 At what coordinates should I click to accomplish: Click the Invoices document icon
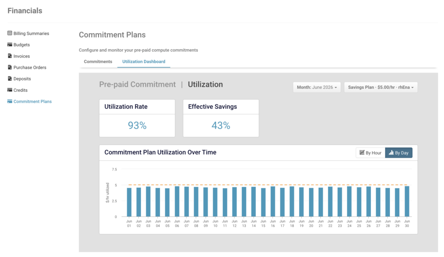(10, 56)
